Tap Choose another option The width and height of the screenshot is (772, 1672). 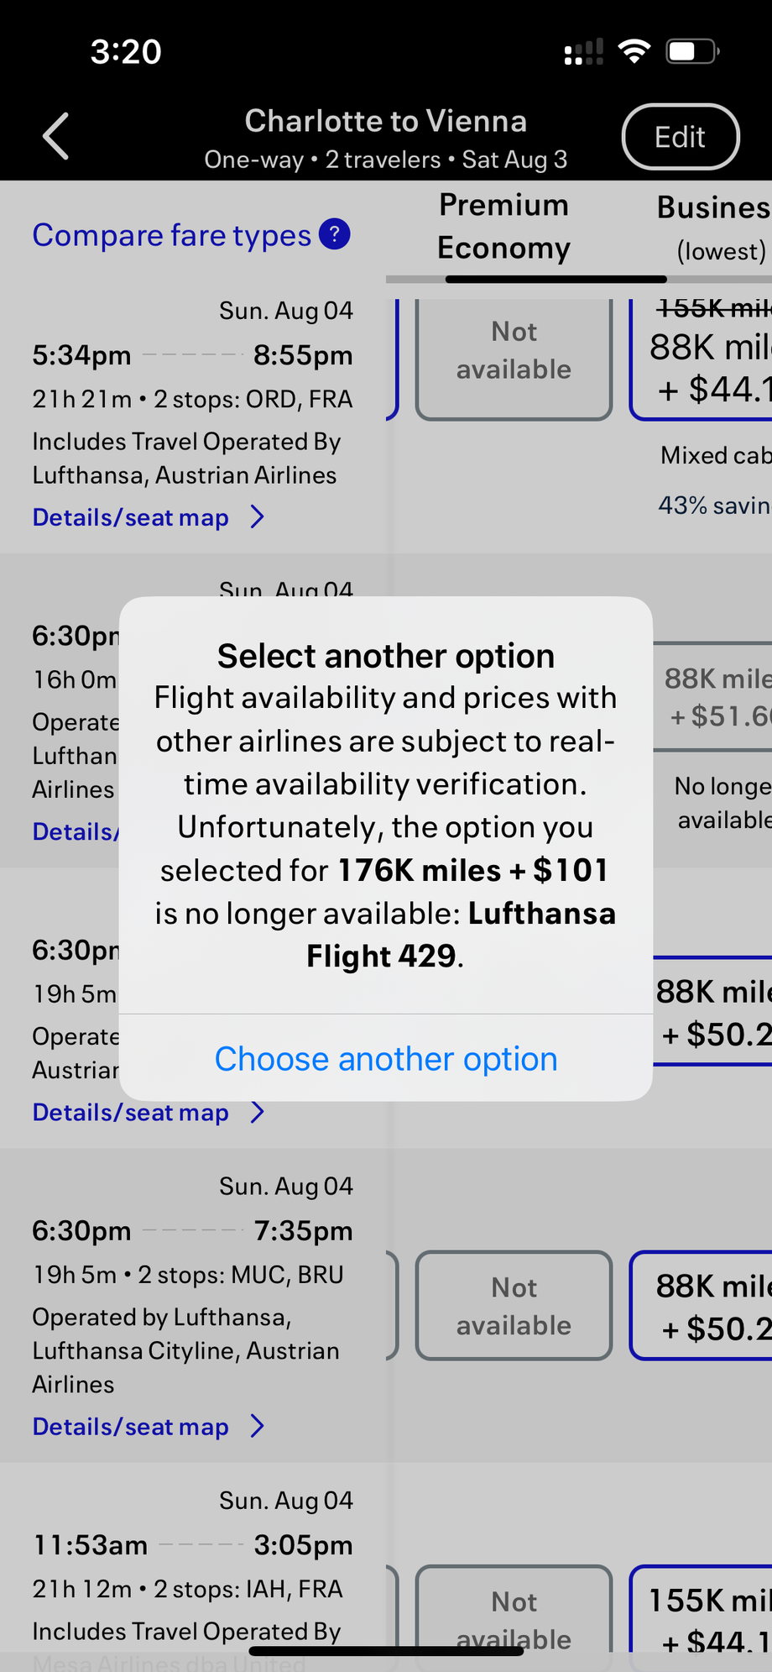pyautogui.click(x=386, y=1059)
